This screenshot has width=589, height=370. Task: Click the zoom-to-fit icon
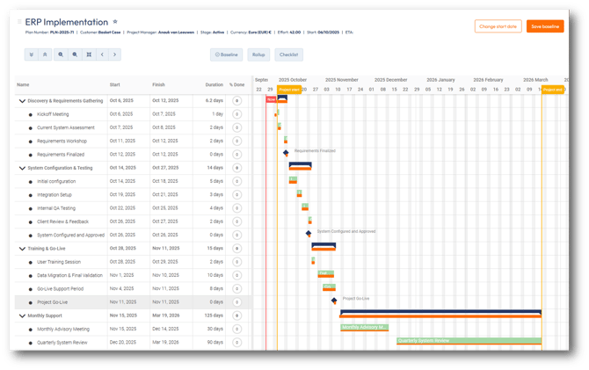coord(89,54)
